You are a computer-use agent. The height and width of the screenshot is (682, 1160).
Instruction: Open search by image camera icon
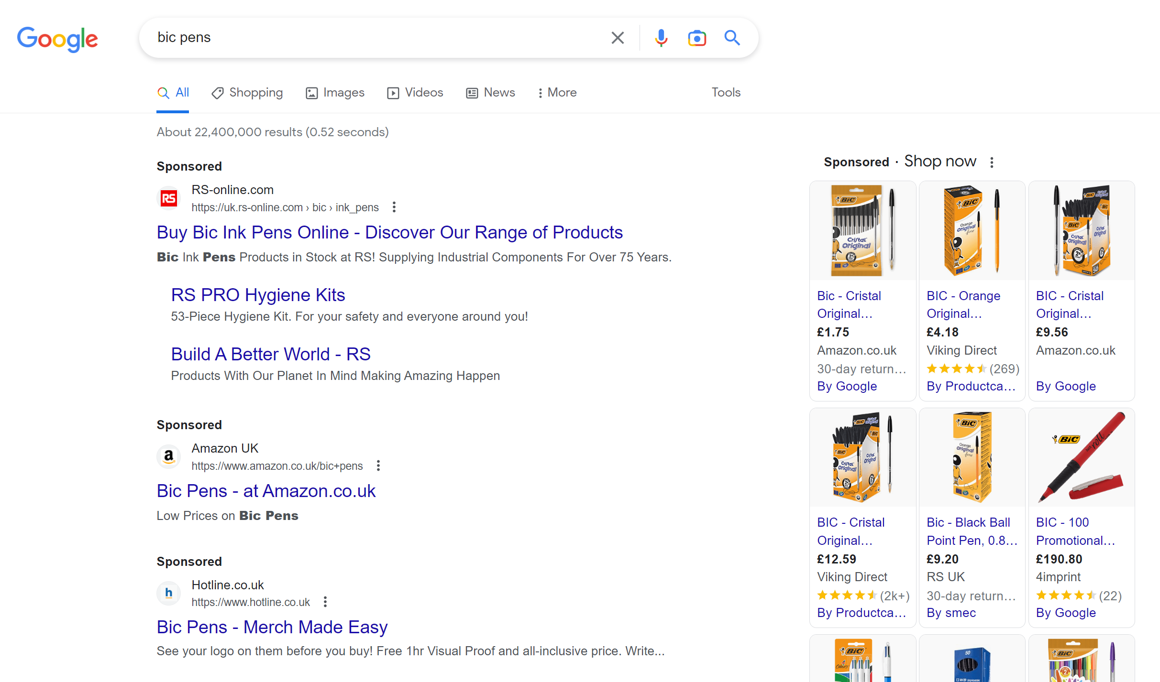click(x=697, y=38)
